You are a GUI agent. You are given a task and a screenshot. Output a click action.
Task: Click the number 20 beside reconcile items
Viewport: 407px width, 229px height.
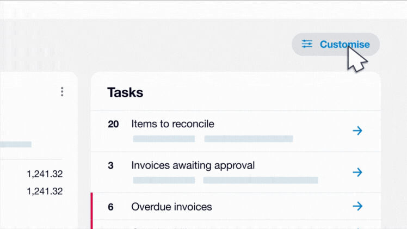point(113,124)
